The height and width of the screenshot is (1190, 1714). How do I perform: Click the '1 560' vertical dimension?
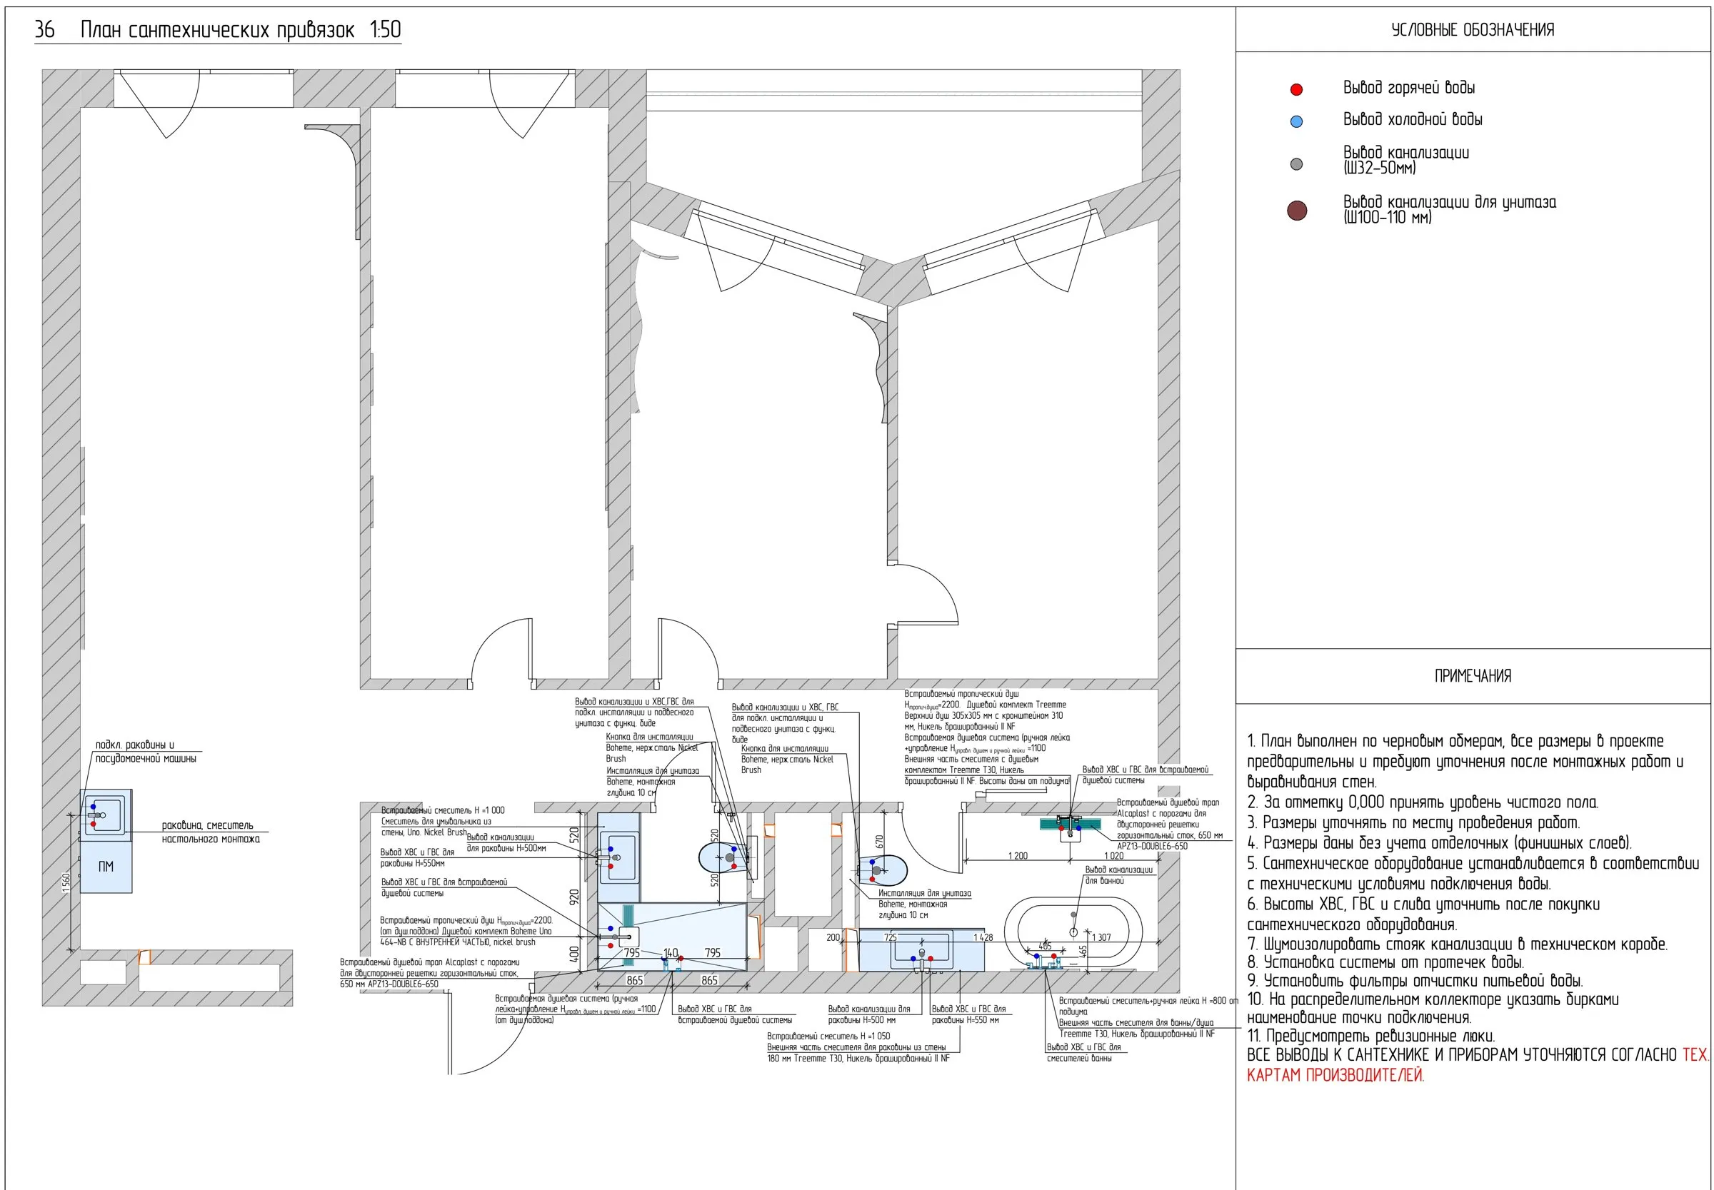pyautogui.click(x=66, y=883)
